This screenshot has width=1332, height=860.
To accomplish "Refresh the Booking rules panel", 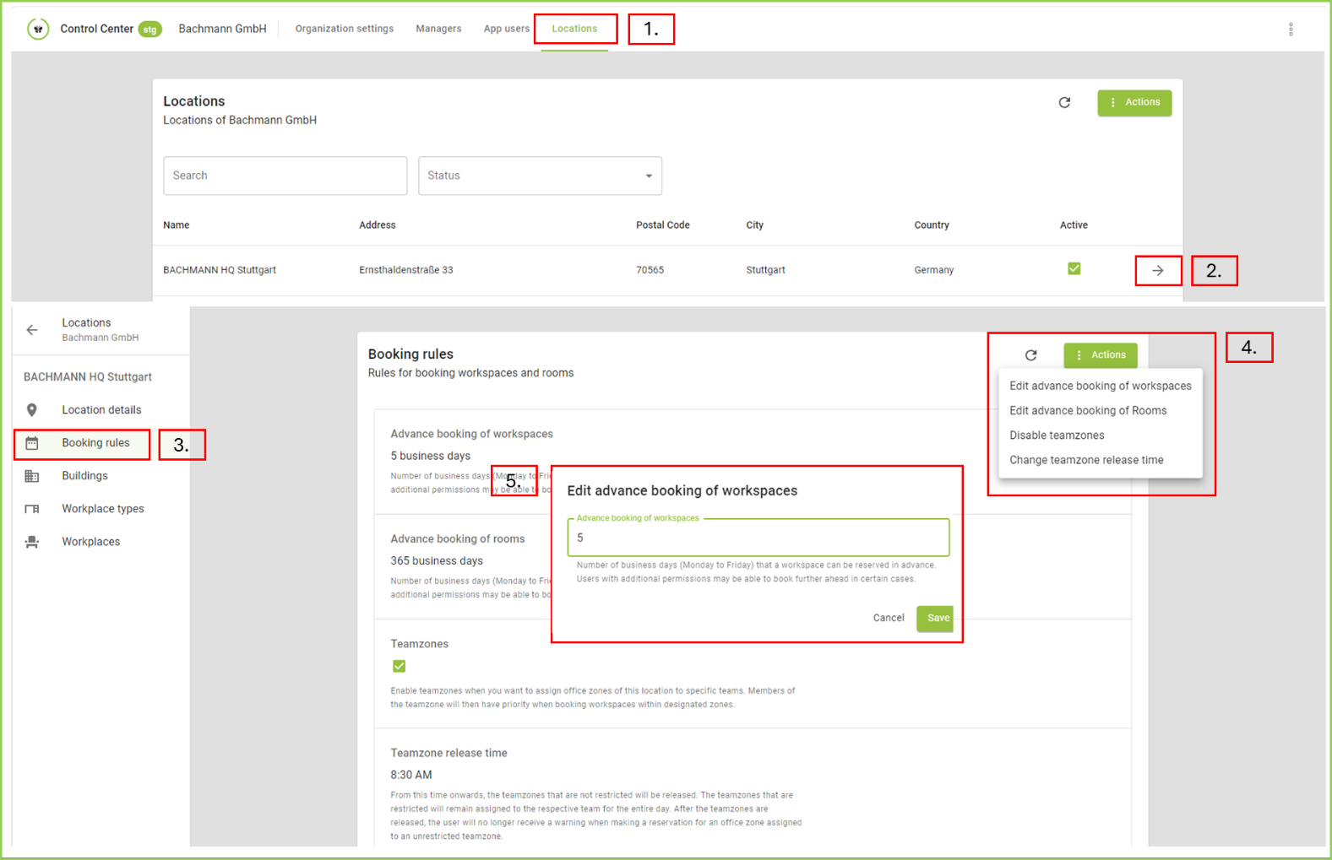I will tap(1030, 355).
